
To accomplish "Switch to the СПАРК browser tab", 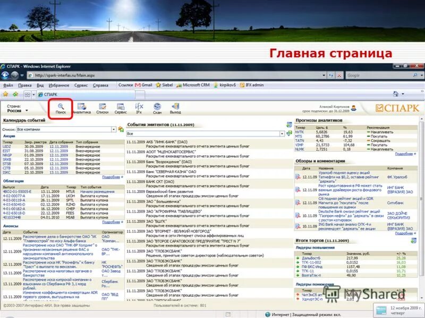I will (50, 93).
